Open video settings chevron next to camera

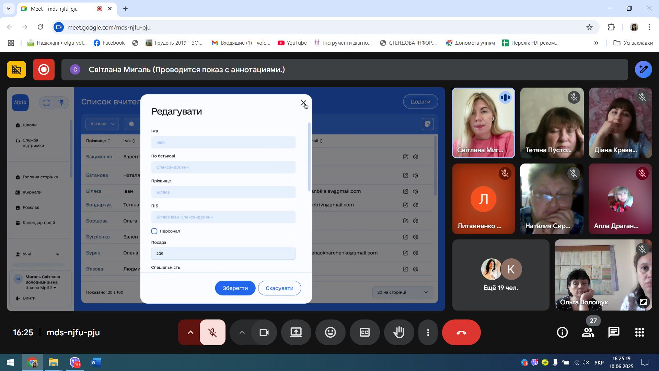click(242, 333)
